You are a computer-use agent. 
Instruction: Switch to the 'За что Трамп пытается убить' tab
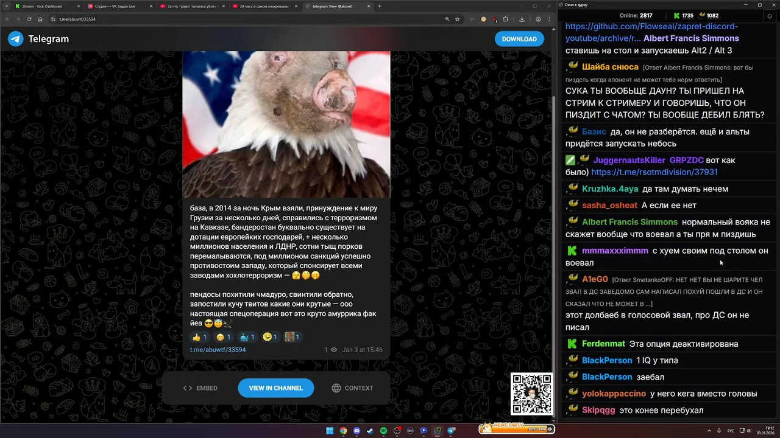pyautogui.click(x=191, y=6)
